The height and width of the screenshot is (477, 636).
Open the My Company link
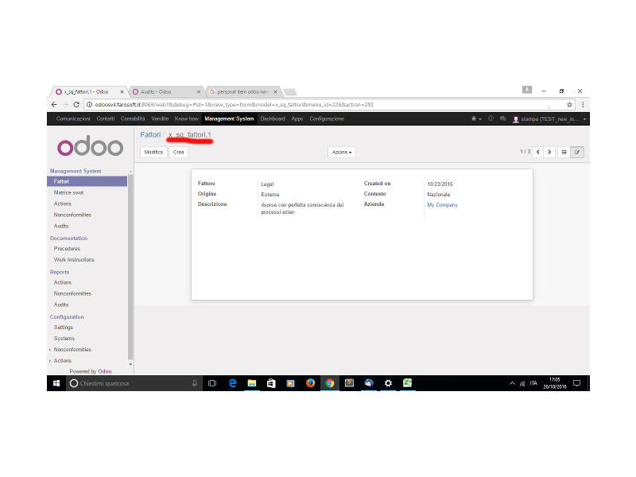442,205
